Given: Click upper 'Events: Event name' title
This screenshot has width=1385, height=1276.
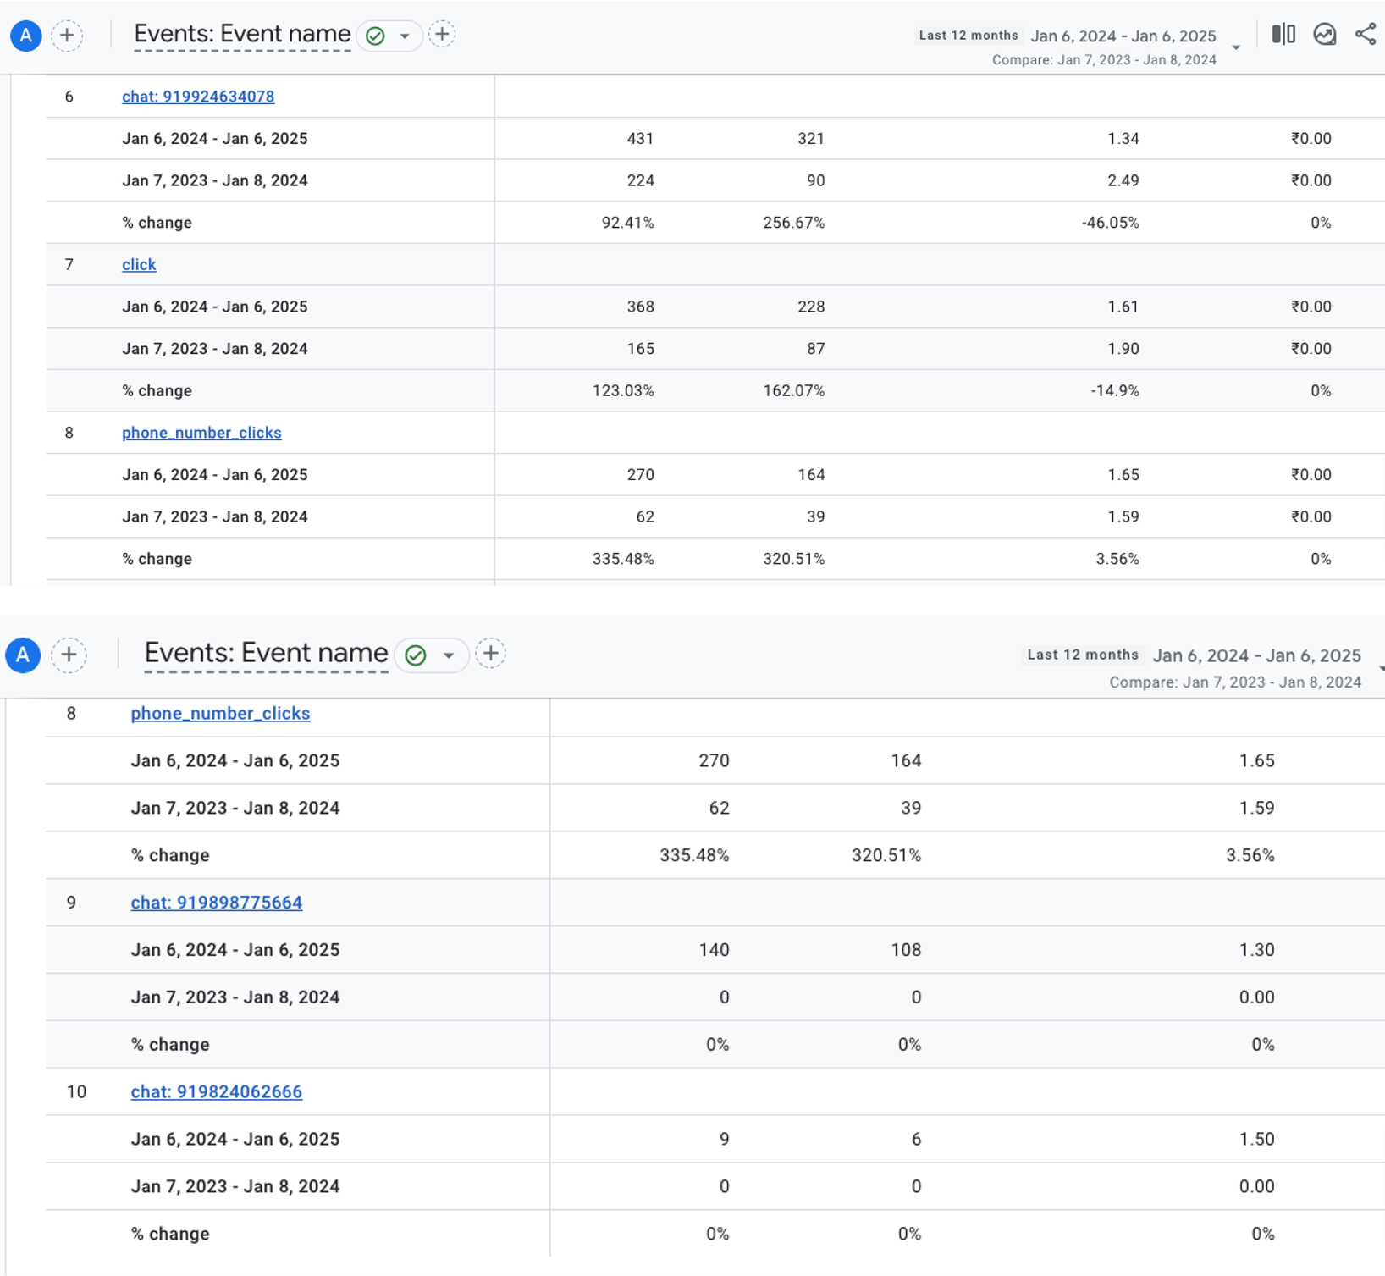Looking at the screenshot, I should [242, 34].
